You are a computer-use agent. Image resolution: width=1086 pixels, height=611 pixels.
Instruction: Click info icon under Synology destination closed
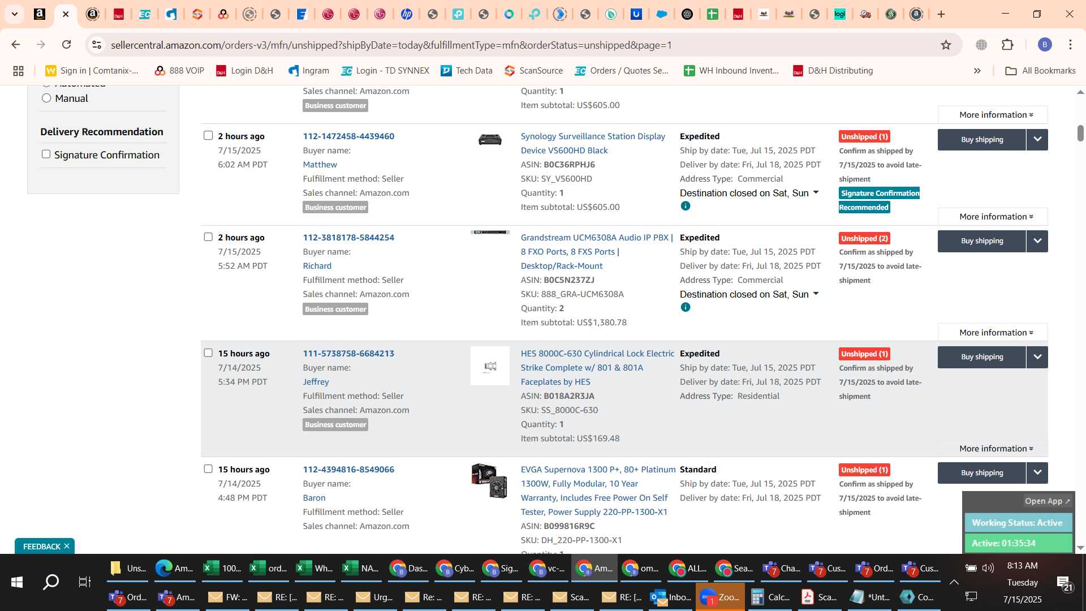tap(686, 206)
